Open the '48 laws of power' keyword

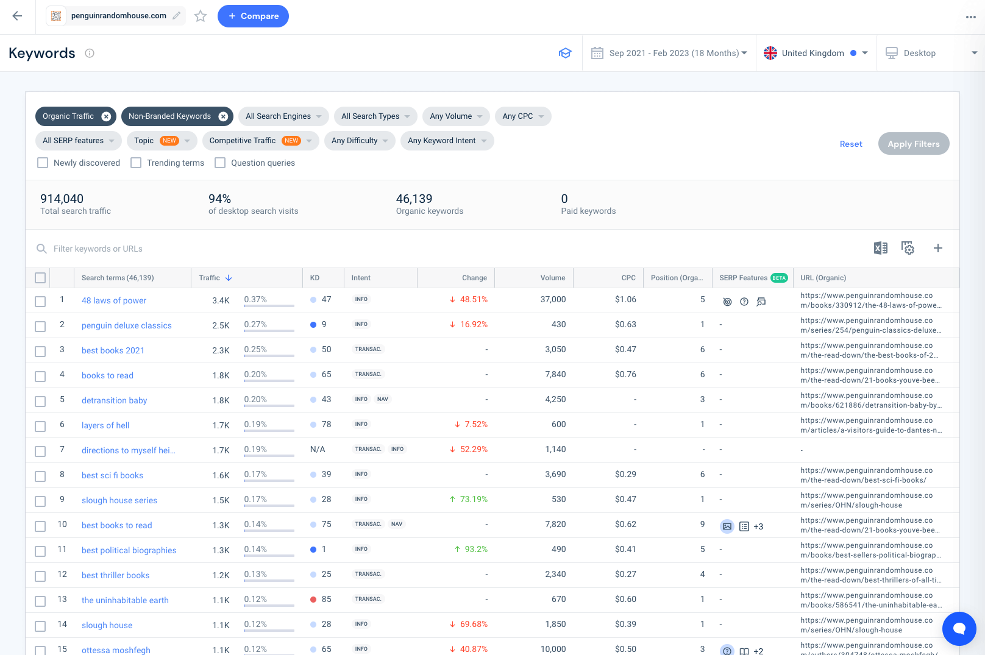pyautogui.click(x=114, y=300)
